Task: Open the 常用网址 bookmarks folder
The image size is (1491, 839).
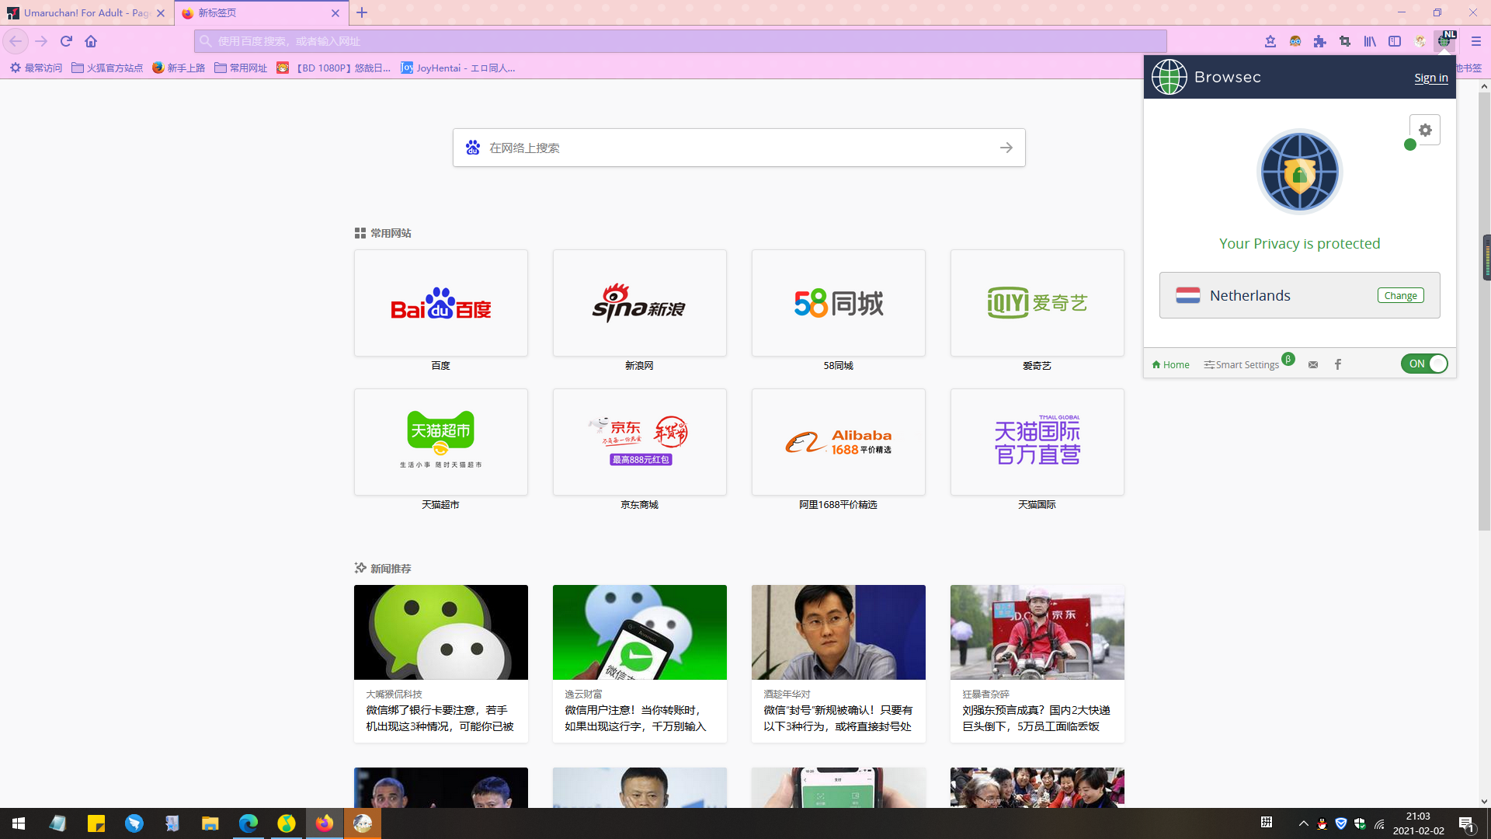Action: click(241, 68)
